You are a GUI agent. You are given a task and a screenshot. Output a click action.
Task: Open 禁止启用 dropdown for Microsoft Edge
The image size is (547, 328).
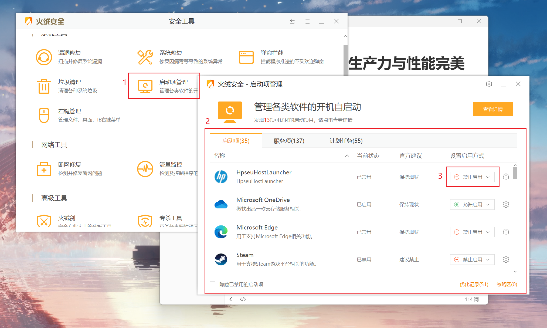472,232
